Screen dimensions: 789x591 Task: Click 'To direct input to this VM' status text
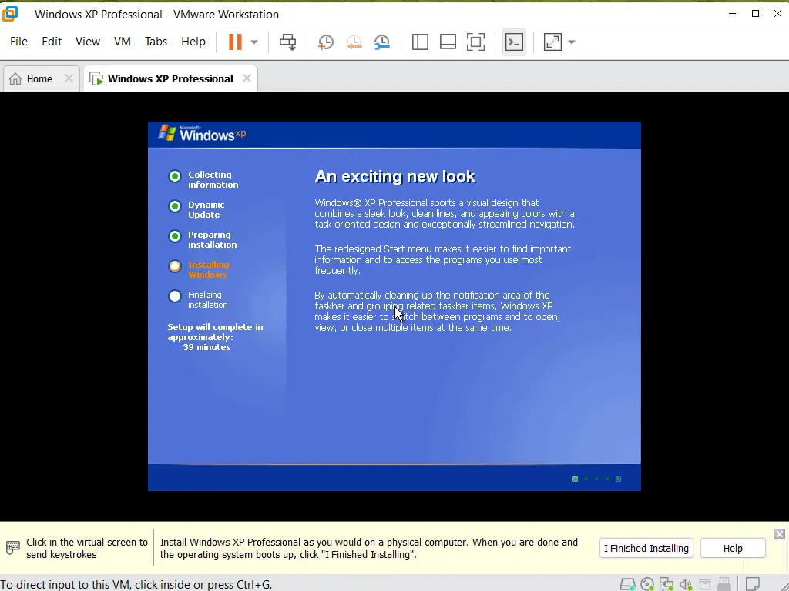coord(136,585)
